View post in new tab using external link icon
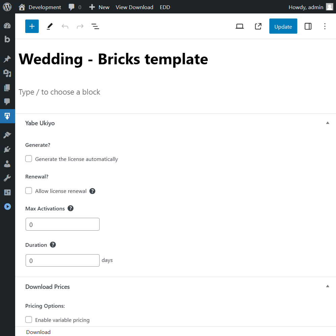 point(258,26)
